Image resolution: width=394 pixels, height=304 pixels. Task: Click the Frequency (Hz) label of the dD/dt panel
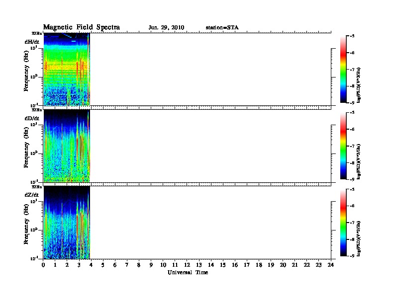click(26, 148)
